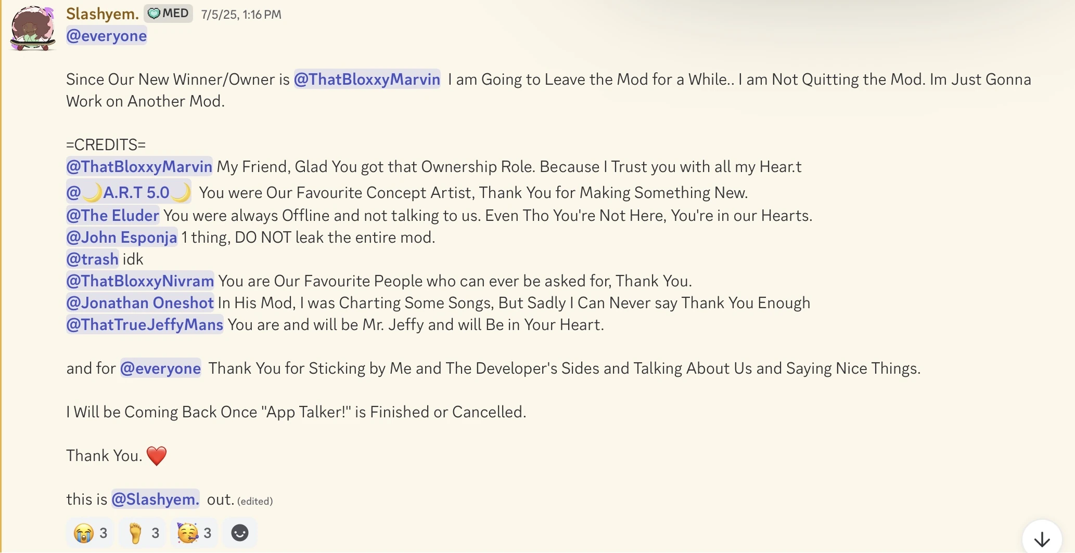Viewport: 1075px width, 553px height.
Task: Click the @A.R.T 5.0 moon mention
Action: point(129,192)
